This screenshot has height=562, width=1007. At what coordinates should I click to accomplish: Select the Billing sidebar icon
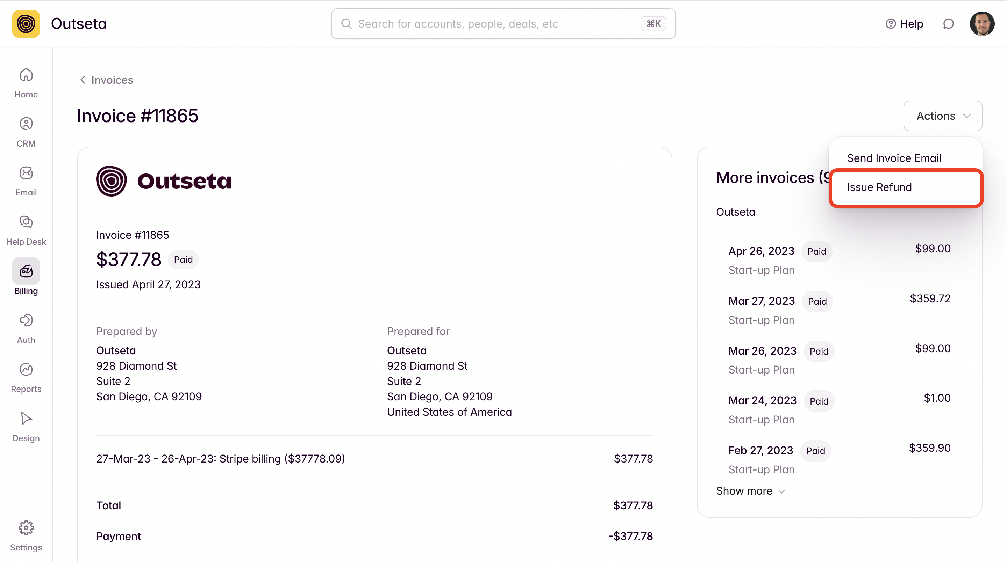point(26,271)
